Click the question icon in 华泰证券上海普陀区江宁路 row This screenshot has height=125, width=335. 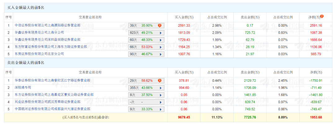point(160,81)
